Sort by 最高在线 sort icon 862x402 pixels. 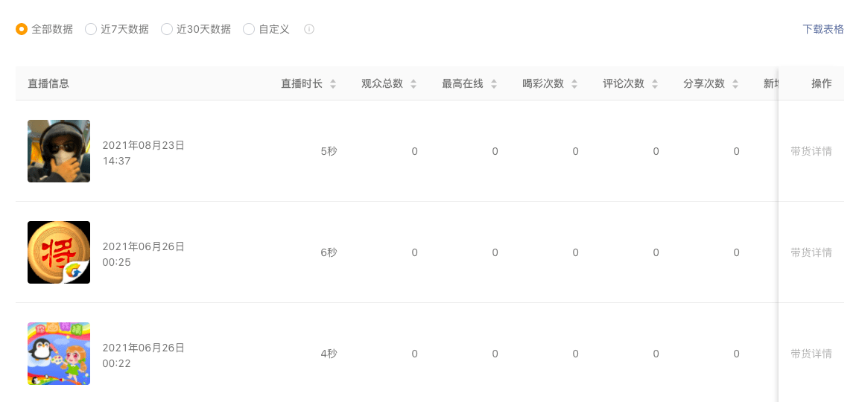pyautogui.click(x=494, y=84)
